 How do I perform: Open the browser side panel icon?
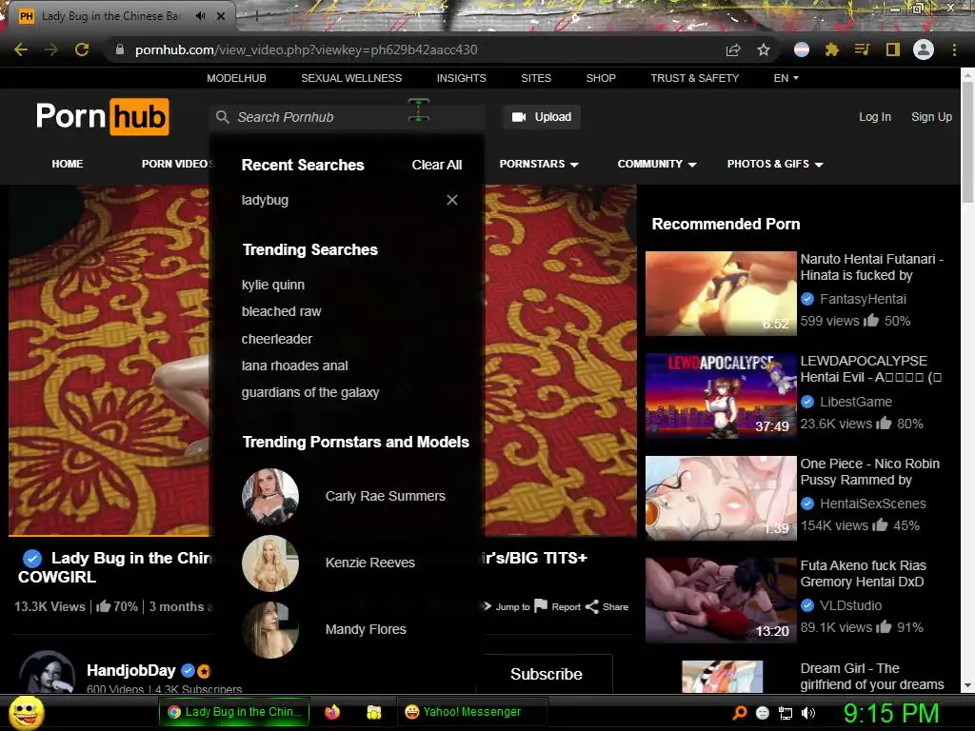coord(893,49)
